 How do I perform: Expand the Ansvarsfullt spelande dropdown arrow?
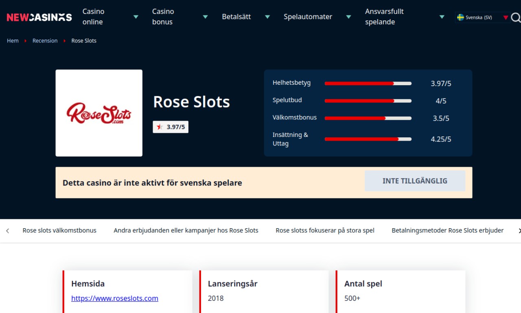click(442, 17)
